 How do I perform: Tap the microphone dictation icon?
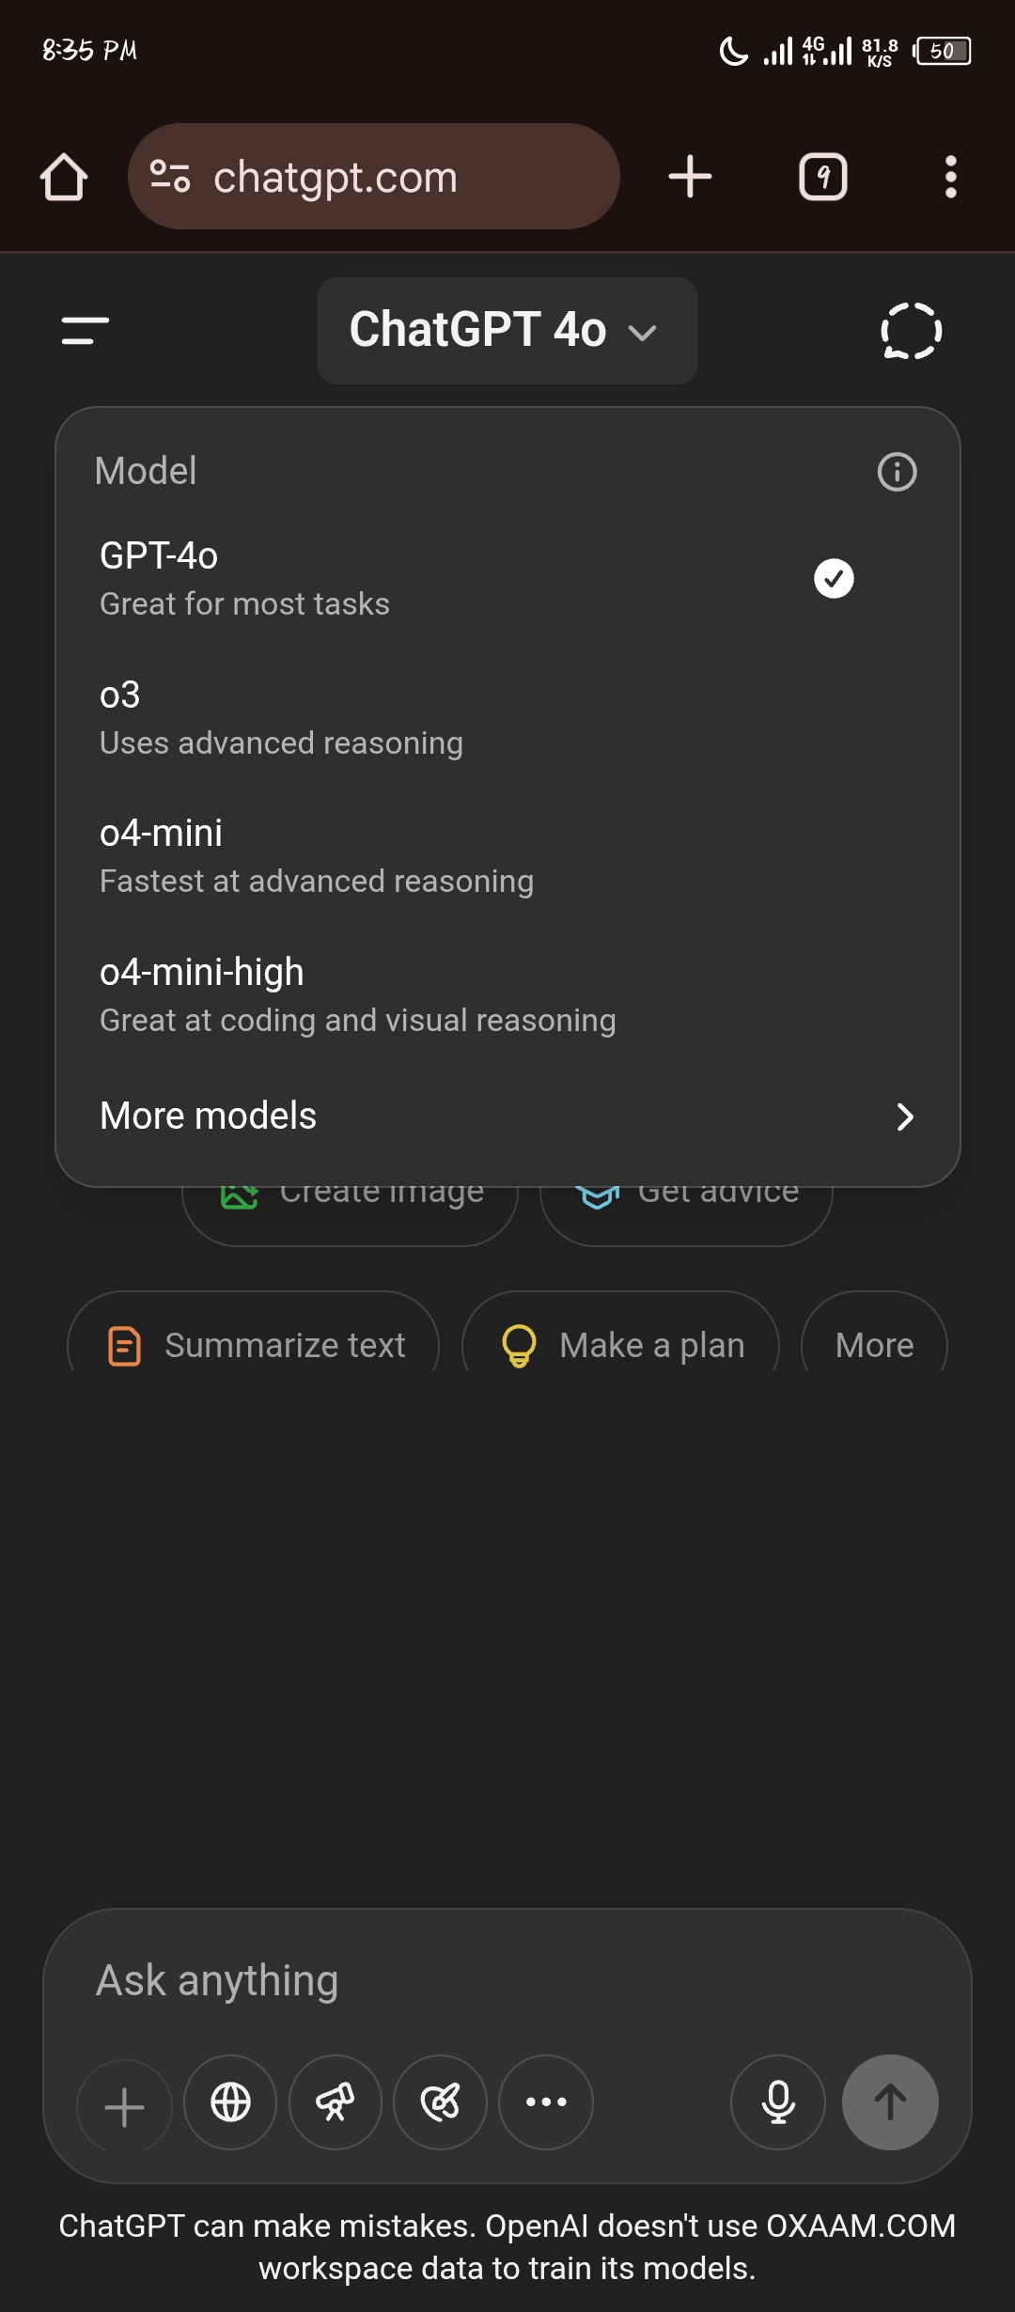click(x=778, y=2102)
